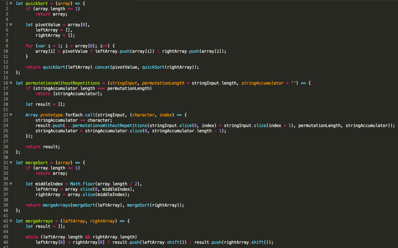
Task: Click the 'for' keyword on line 9
Action: (29, 46)
